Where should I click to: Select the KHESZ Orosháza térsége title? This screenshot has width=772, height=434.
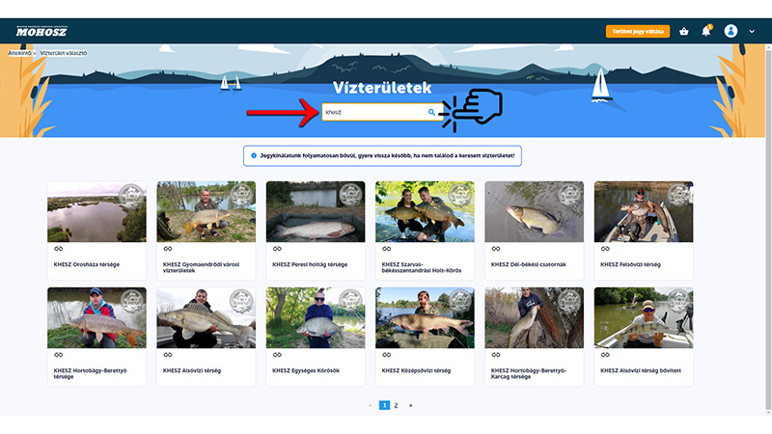[87, 264]
